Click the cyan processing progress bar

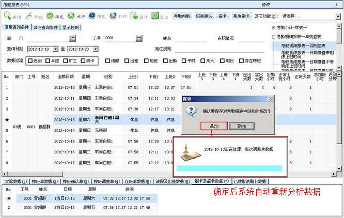pos(229,168)
